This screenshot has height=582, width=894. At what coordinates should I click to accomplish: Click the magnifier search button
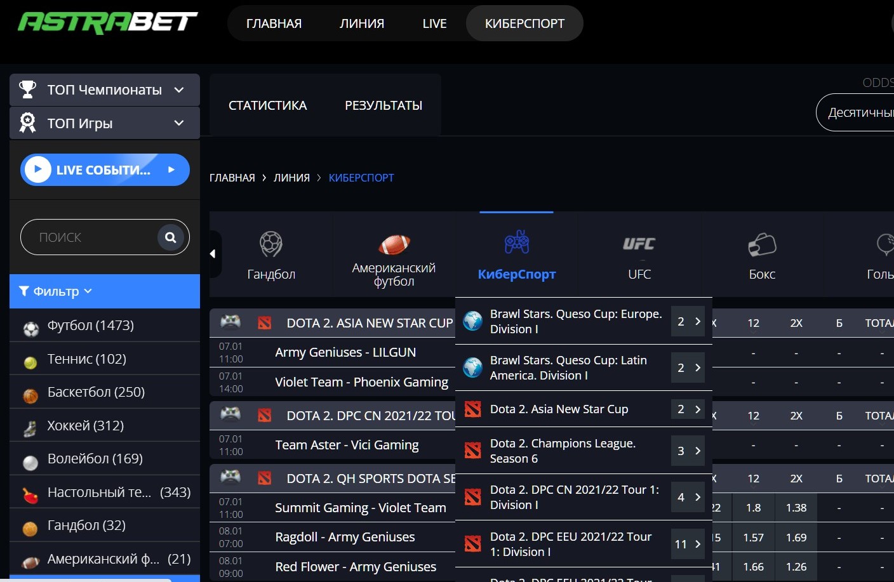[170, 237]
